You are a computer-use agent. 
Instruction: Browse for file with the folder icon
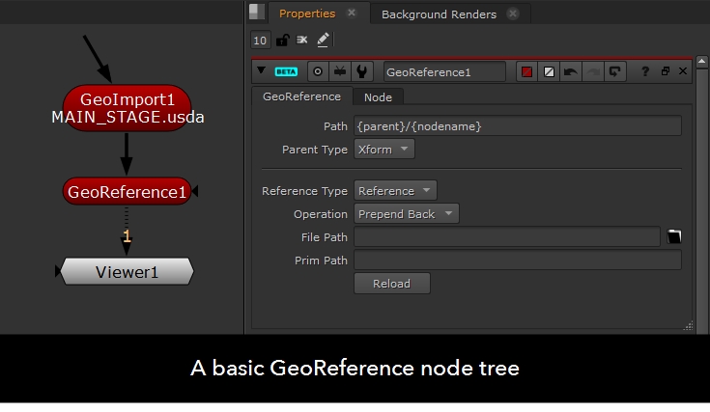[x=674, y=236]
